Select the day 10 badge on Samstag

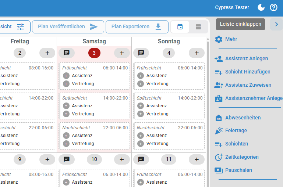coord(94,159)
